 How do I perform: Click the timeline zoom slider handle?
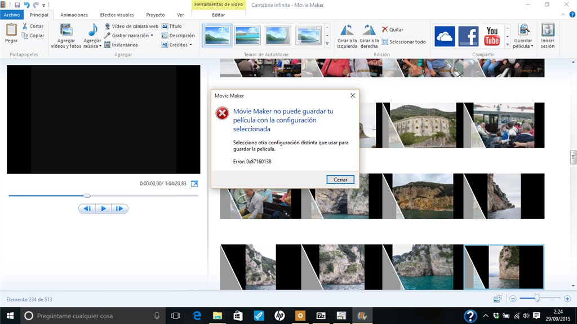click(x=537, y=298)
